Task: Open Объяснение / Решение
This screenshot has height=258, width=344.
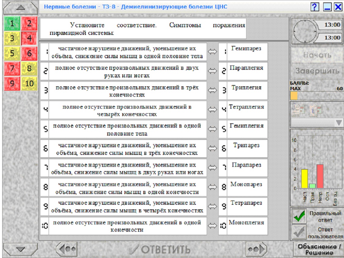Action: [319, 249]
